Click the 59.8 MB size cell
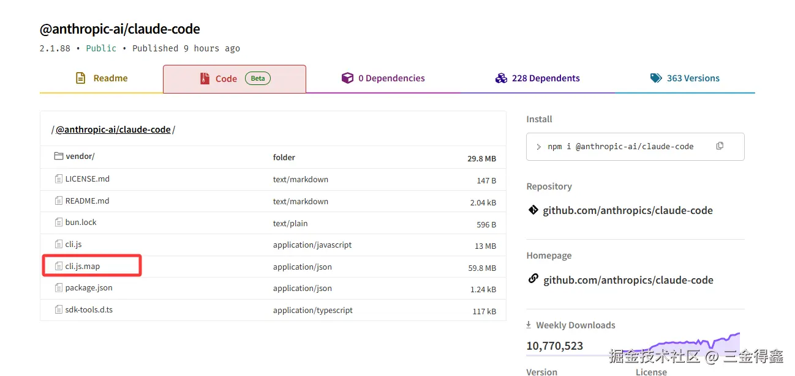795x376 pixels. click(482, 268)
